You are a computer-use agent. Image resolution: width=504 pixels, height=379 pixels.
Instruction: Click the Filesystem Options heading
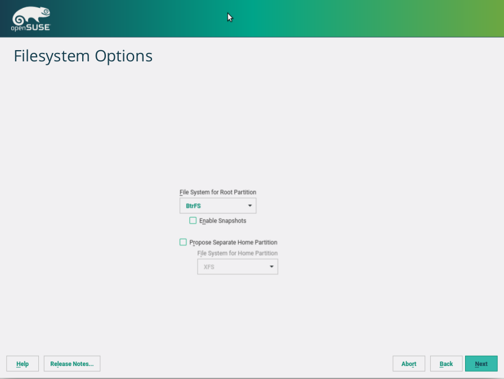(83, 56)
